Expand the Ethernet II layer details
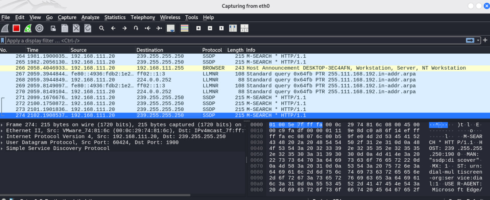The height and width of the screenshot is (200, 490). [3, 131]
